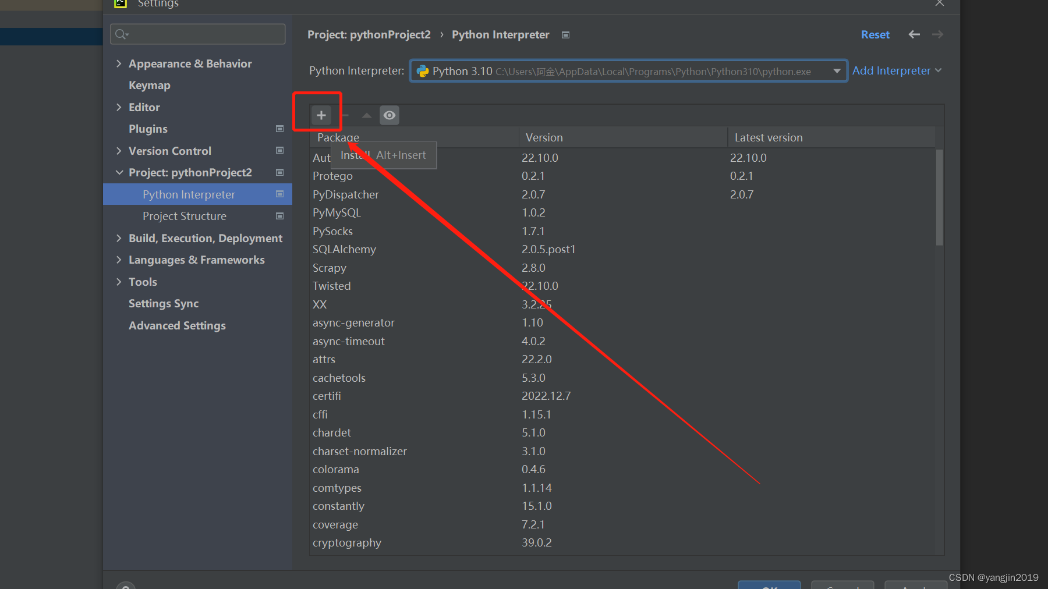1048x589 pixels.
Task: Toggle the show early releases eye icon
Action: (x=390, y=115)
